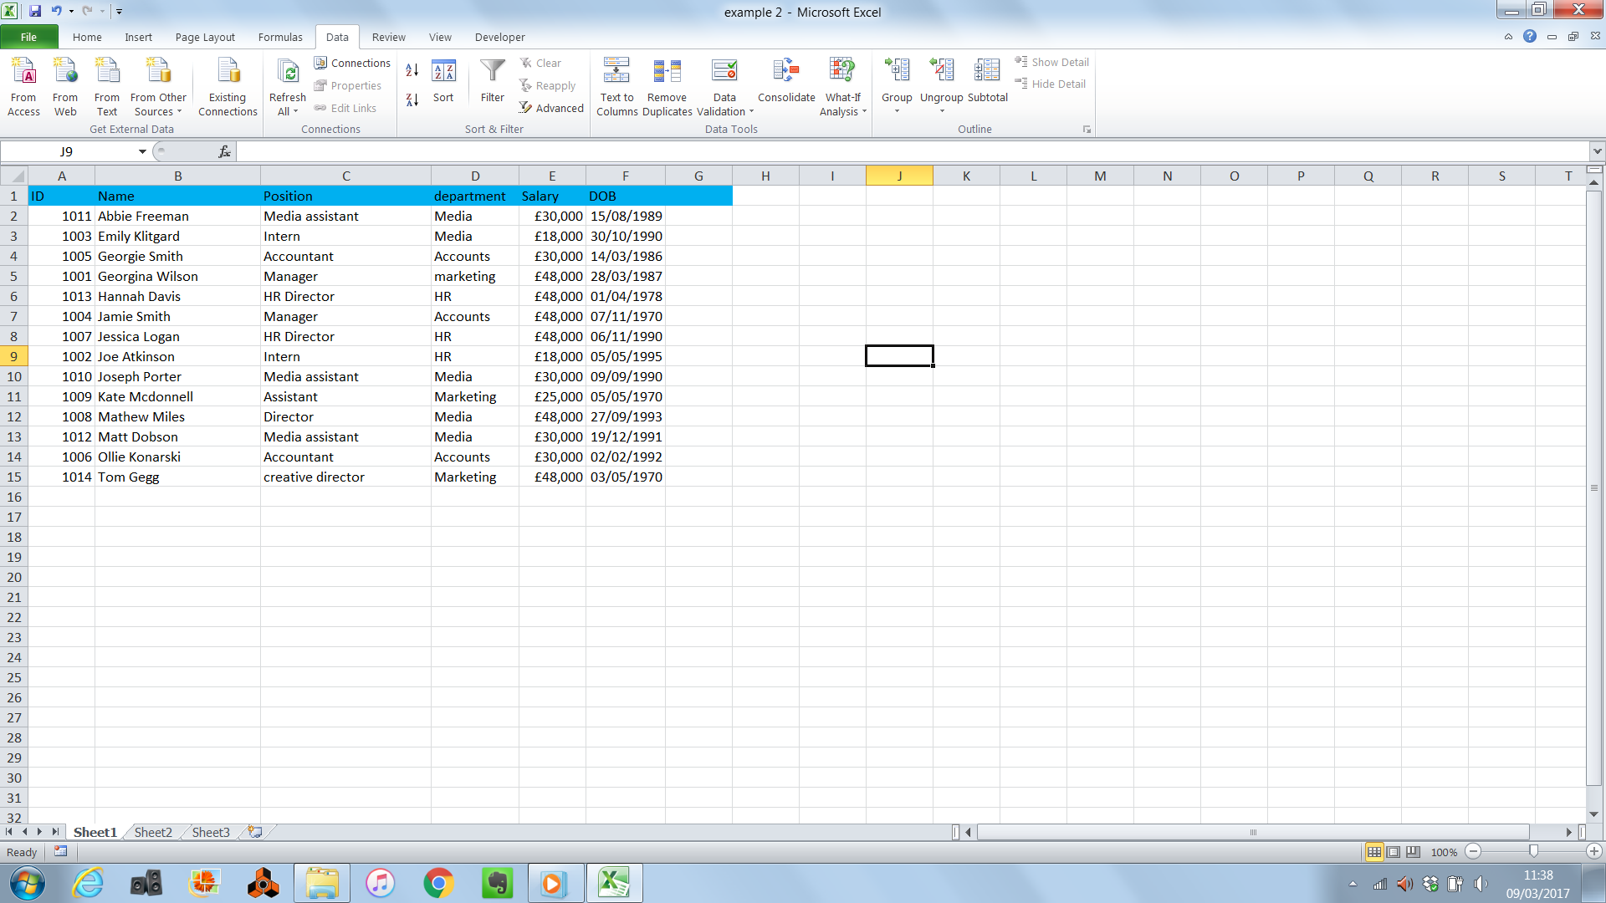This screenshot has width=1606, height=903.
Task: Expand the Name Box dropdown arrow
Action: pos(142,151)
